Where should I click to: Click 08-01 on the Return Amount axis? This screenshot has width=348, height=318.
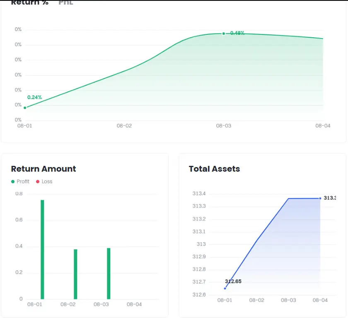(x=35, y=304)
